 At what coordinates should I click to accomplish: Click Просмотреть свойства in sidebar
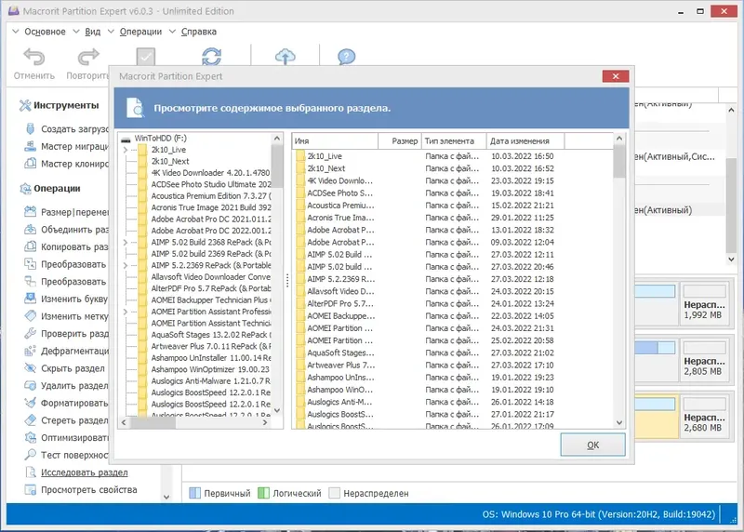pyautogui.click(x=88, y=489)
